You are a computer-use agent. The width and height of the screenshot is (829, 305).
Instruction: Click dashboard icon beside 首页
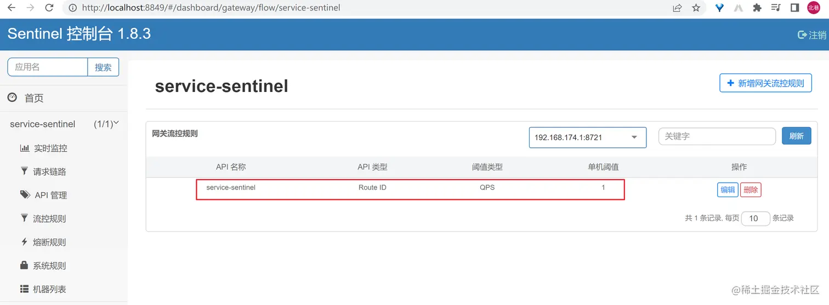[x=12, y=97]
